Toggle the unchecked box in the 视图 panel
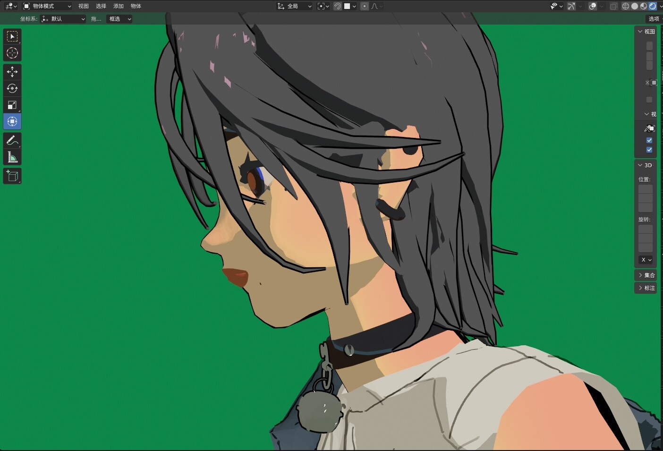The height and width of the screenshot is (451, 663). [649, 100]
